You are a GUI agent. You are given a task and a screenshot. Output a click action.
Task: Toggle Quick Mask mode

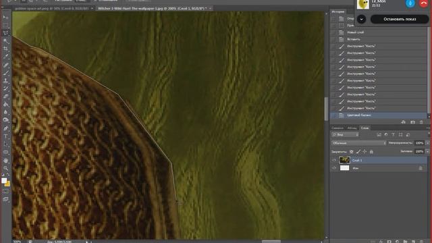[x=5, y=191]
